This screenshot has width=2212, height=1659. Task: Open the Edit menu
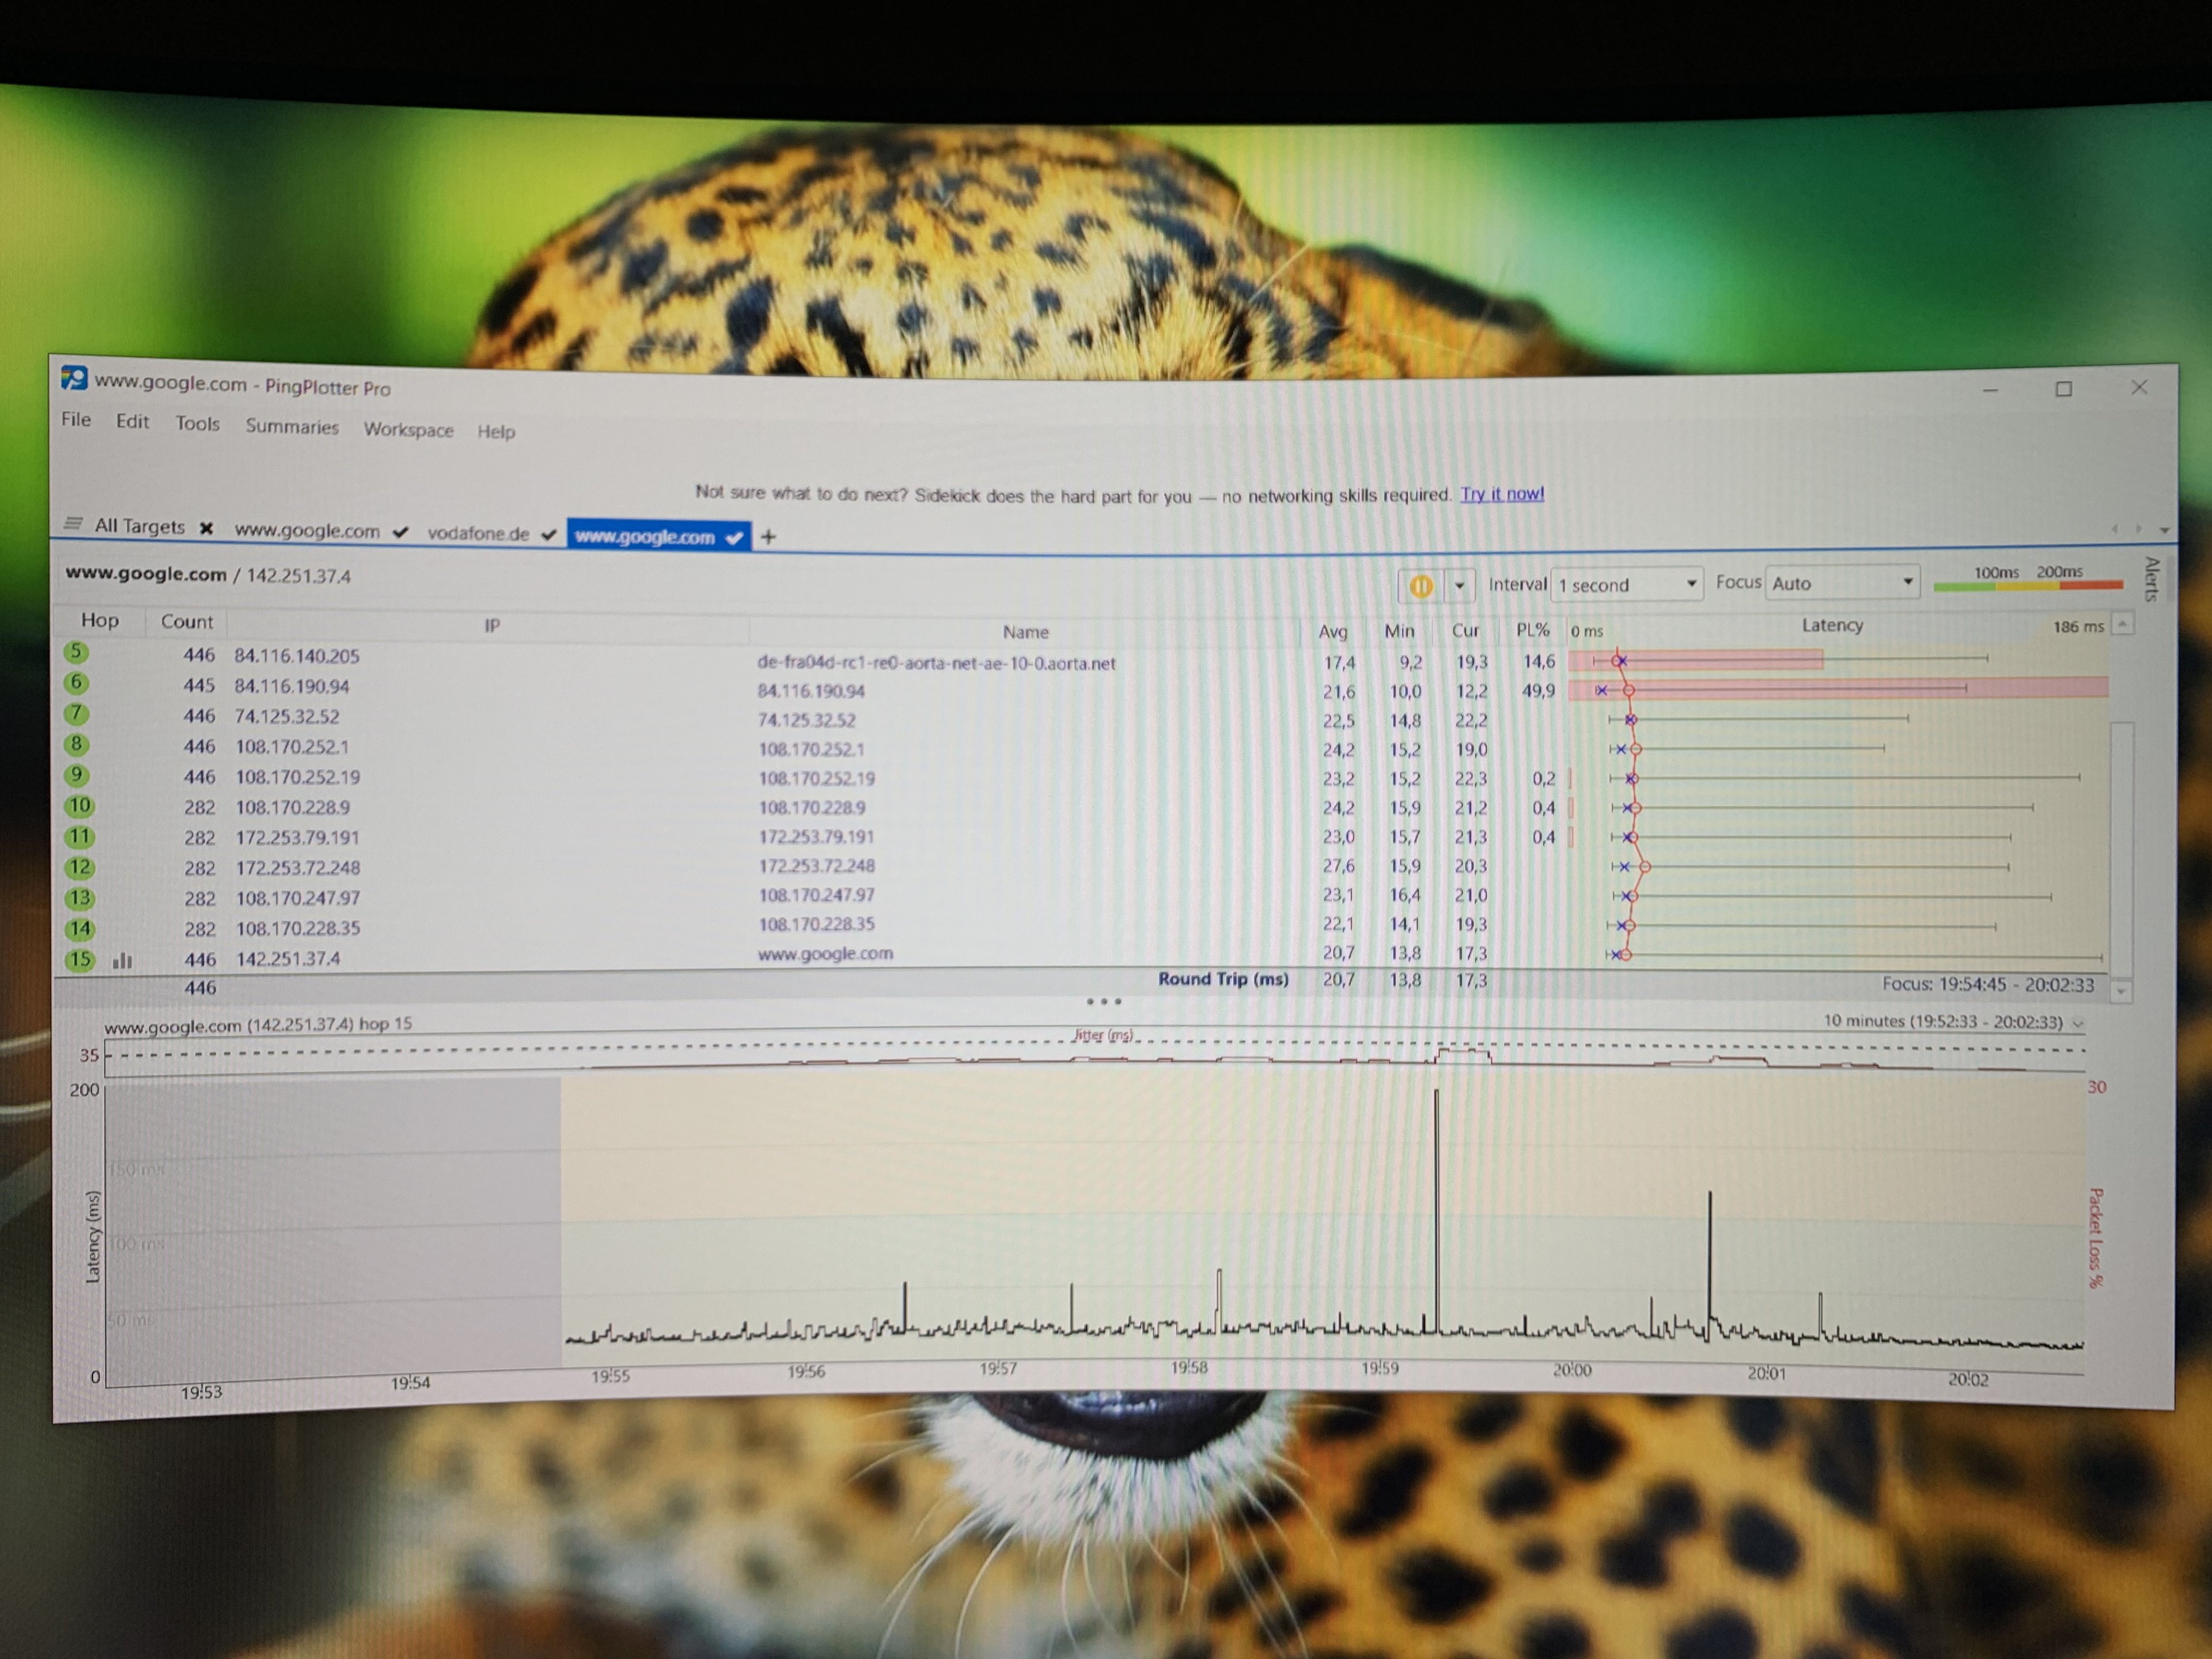132,422
